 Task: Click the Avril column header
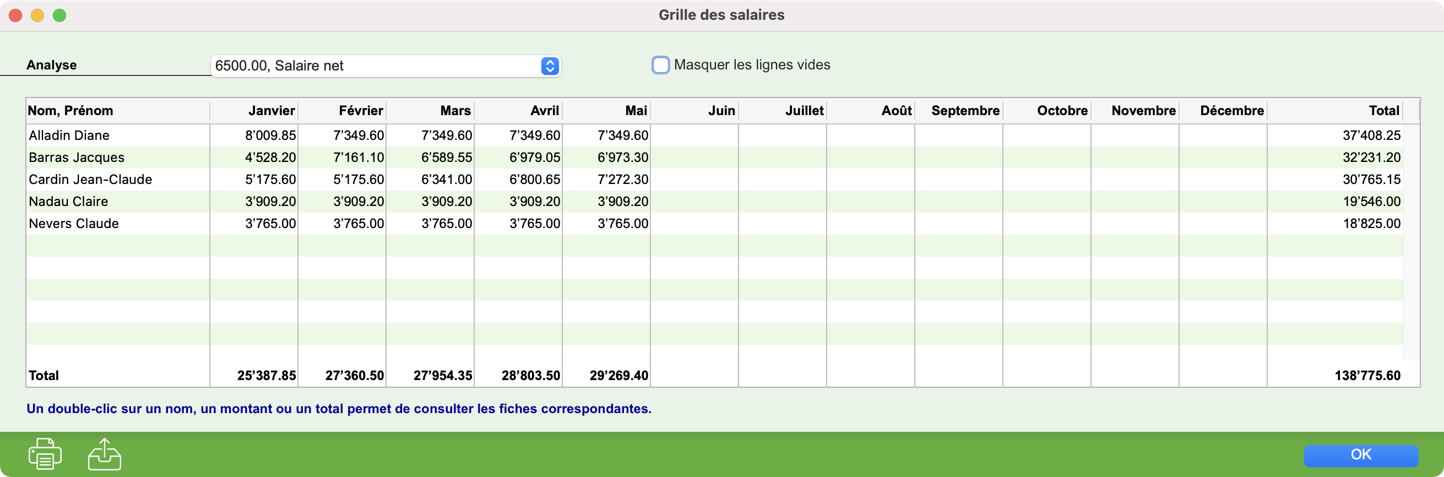(x=518, y=110)
